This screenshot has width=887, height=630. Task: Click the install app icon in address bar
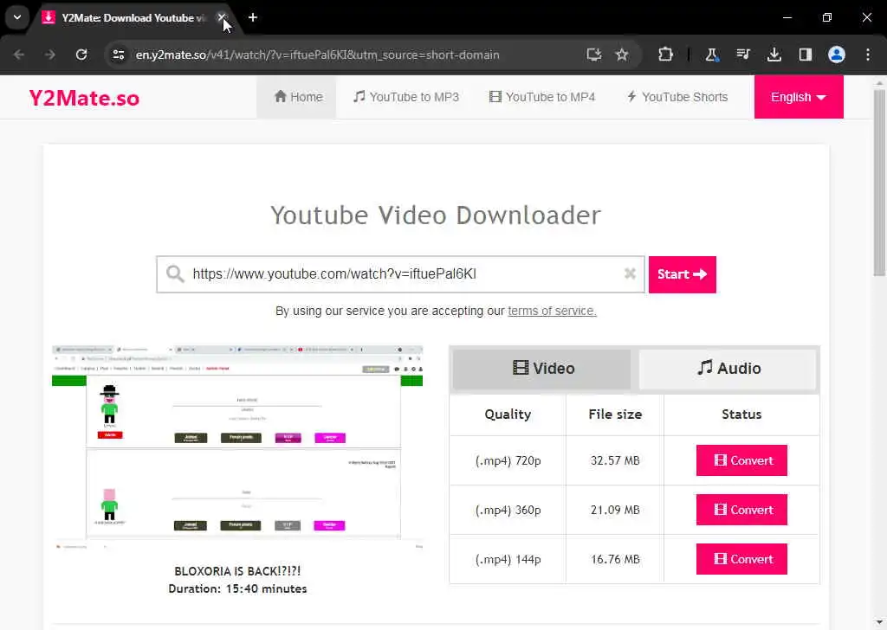(593, 55)
